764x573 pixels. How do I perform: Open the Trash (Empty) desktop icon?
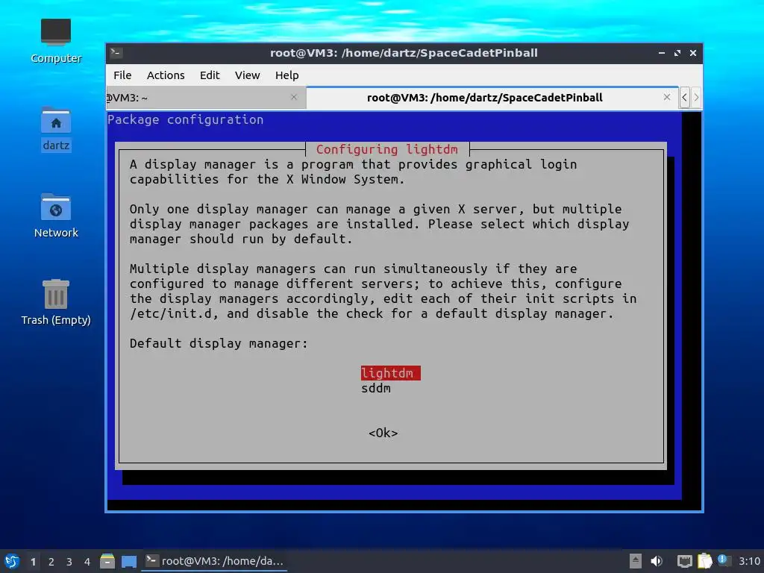(55, 302)
